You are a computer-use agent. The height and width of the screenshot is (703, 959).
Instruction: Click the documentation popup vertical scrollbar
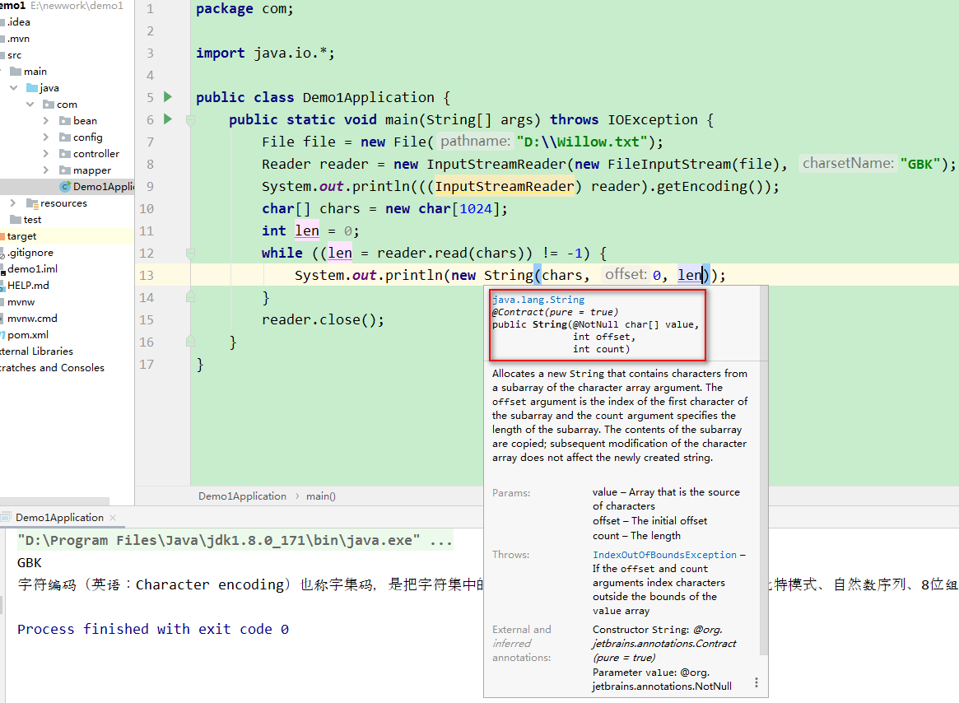click(763, 471)
